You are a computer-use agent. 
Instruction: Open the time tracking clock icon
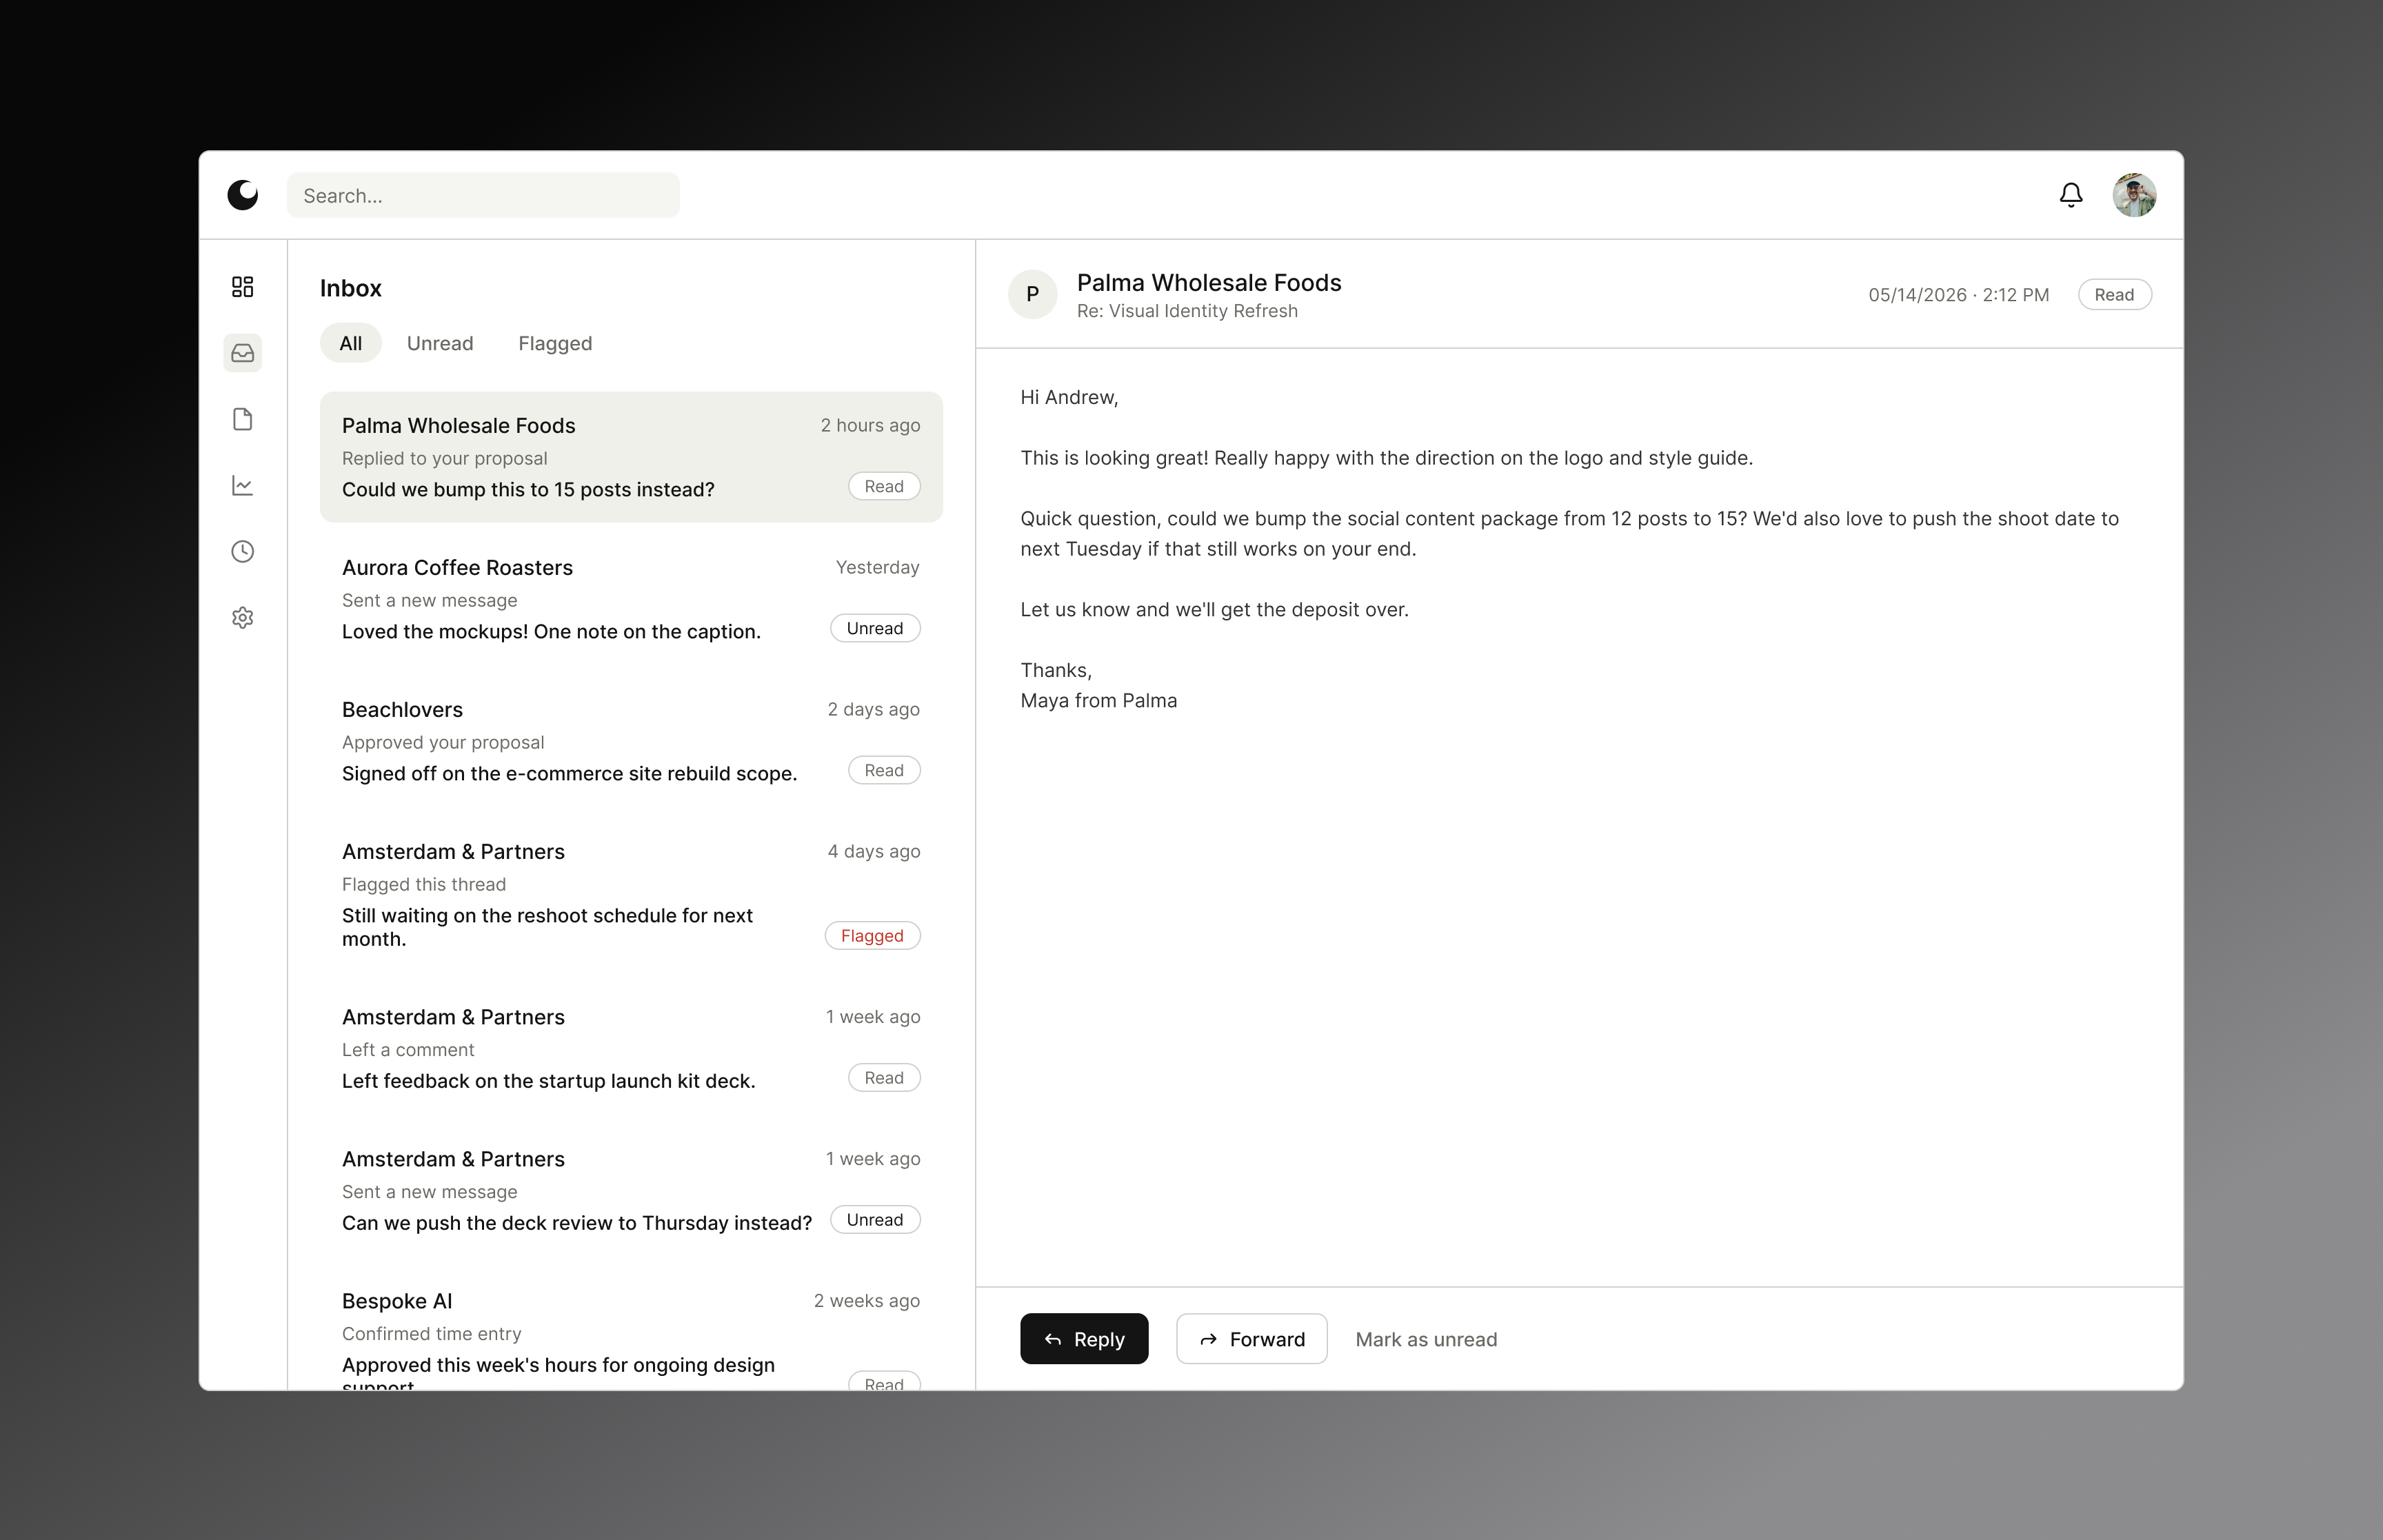click(242, 551)
